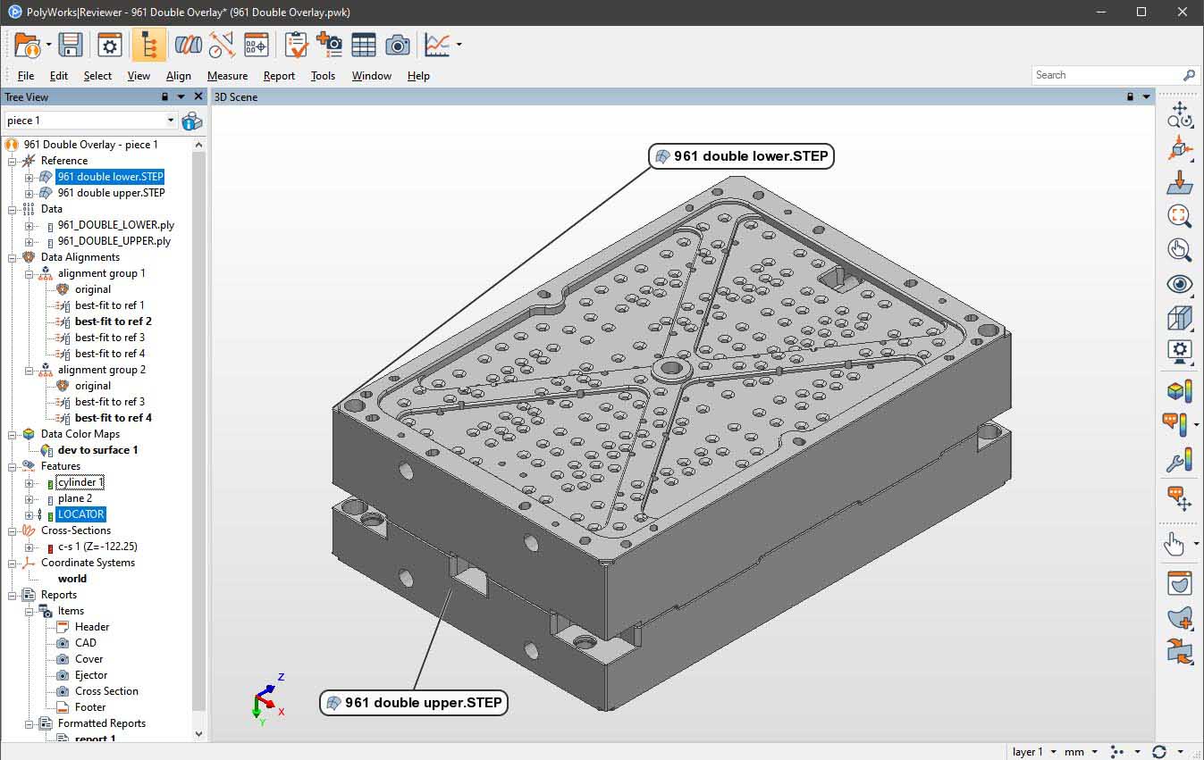Click the cylinder alignment toolbar icon
The height and width of the screenshot is (760, 1204).
188,45
